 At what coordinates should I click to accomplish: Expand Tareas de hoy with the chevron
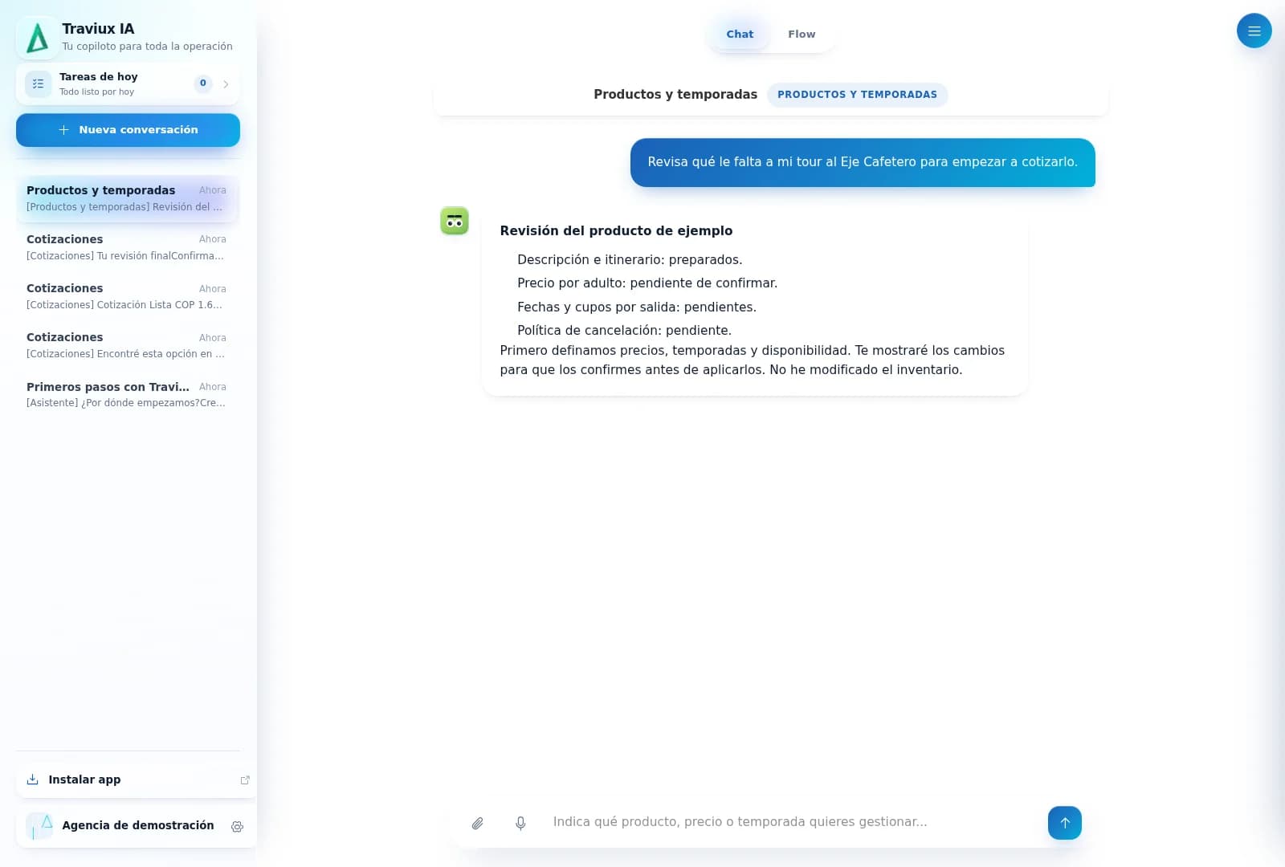point(226,83)
